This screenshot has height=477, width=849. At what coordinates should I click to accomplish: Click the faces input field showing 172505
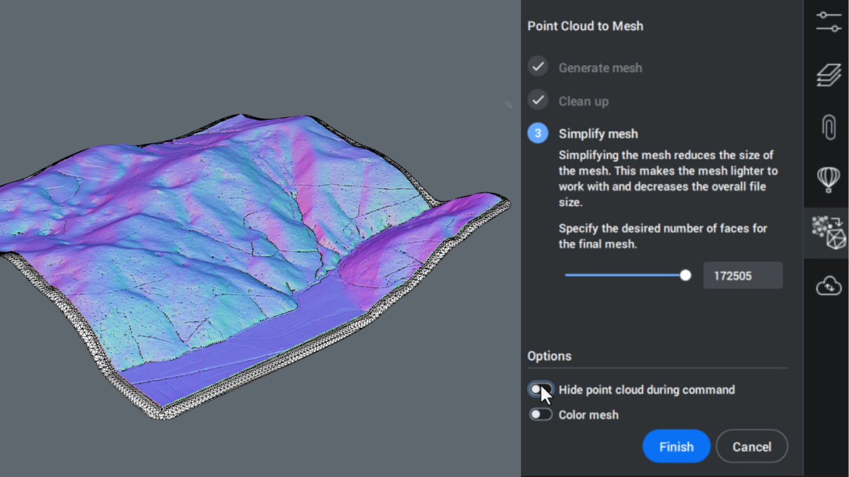742,275
